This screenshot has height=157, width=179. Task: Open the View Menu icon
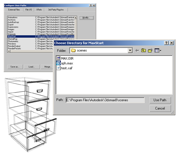click(x=158, y=50)
